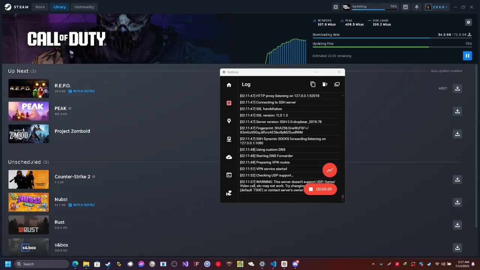Click Steam notifications bell

pos(416,7)
